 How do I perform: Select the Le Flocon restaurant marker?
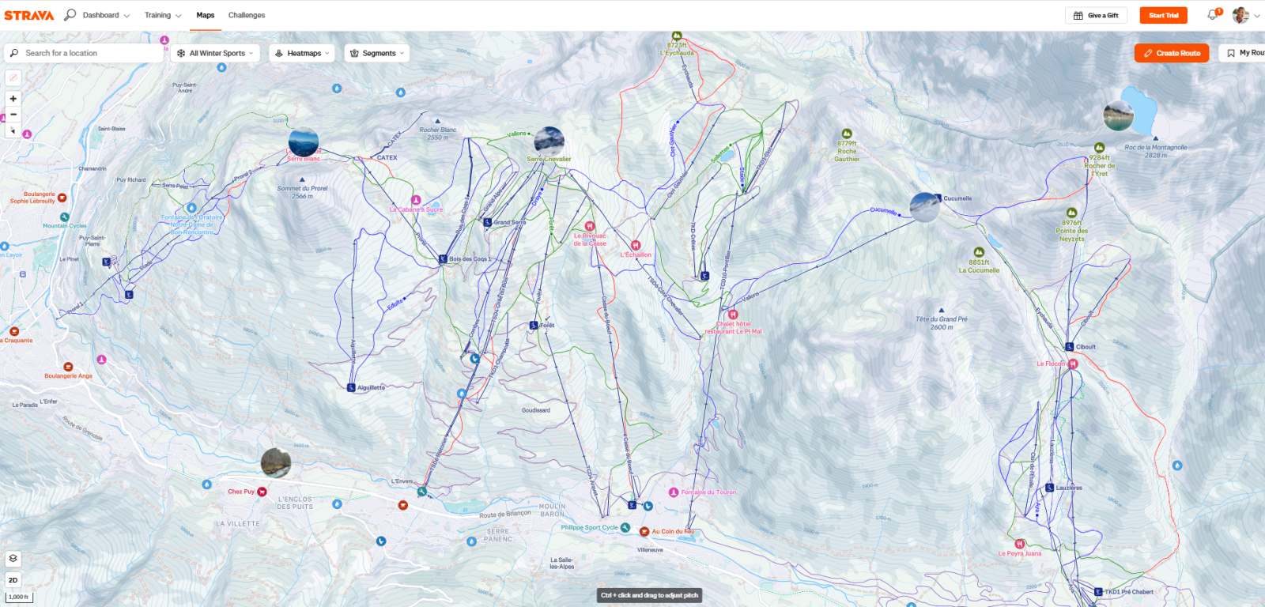click(x=1073, y=364)
